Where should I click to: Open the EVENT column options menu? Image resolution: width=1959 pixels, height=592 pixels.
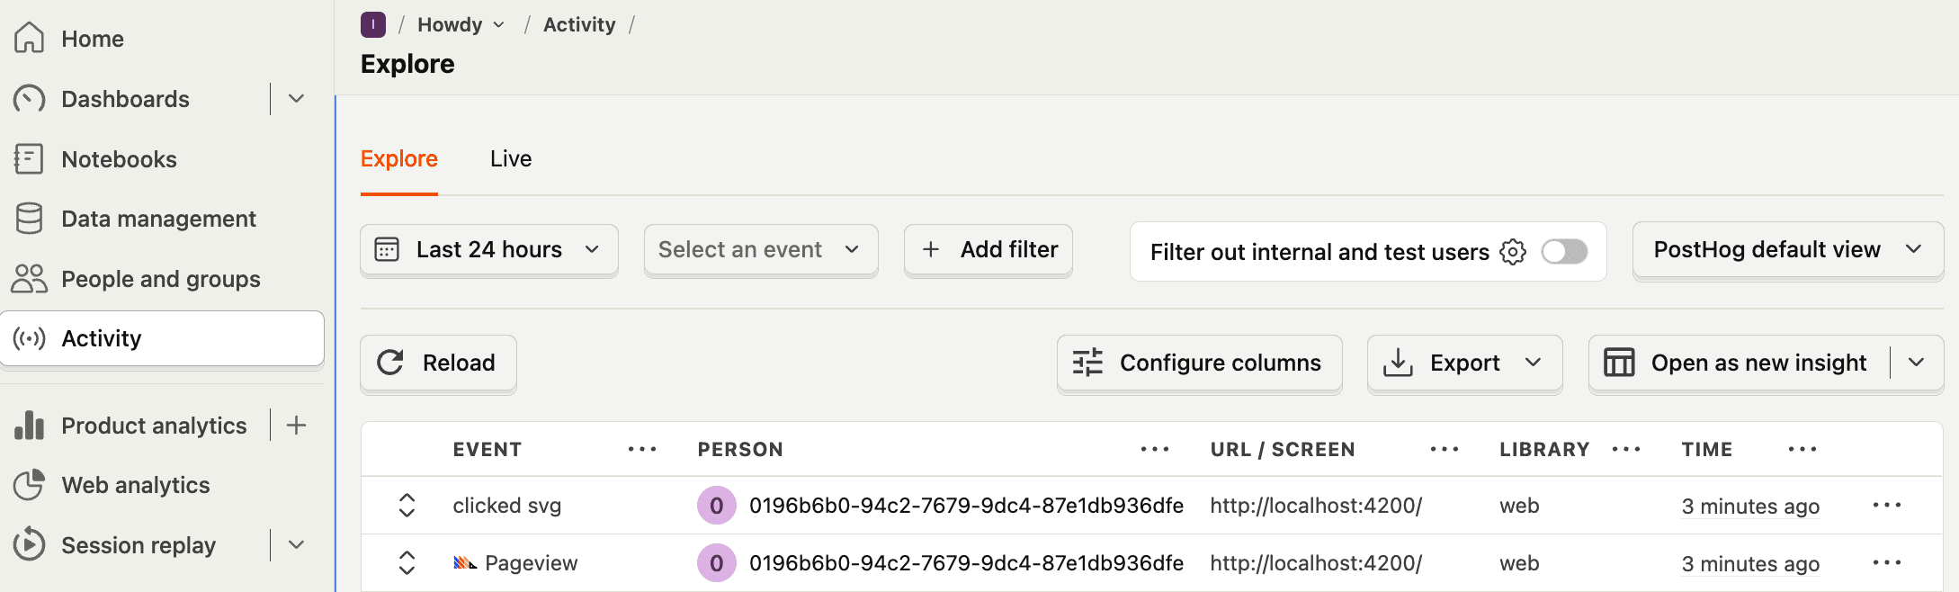tap(642, 449)
